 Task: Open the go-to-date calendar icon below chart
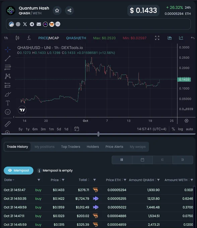click(77, 129)
